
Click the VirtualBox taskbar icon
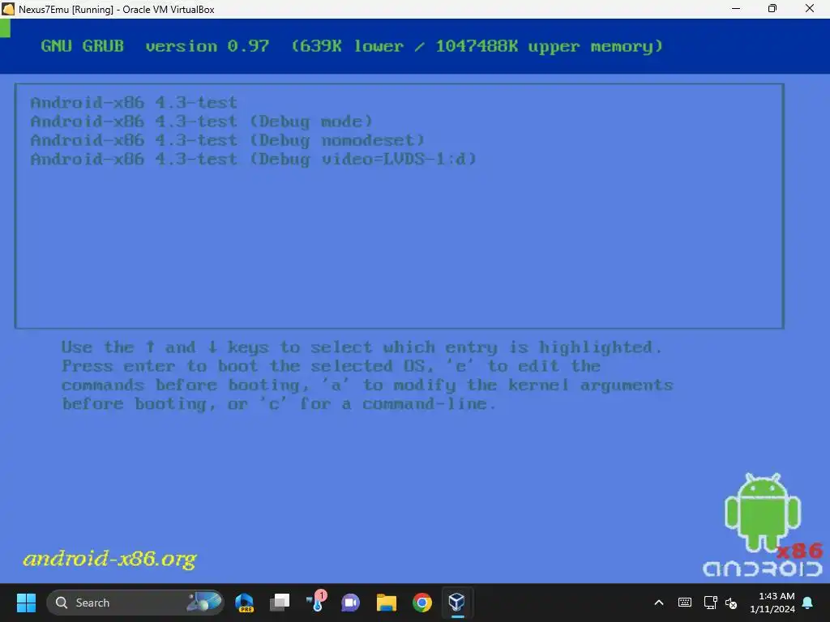pyautogui.click(x=457, y=603)
